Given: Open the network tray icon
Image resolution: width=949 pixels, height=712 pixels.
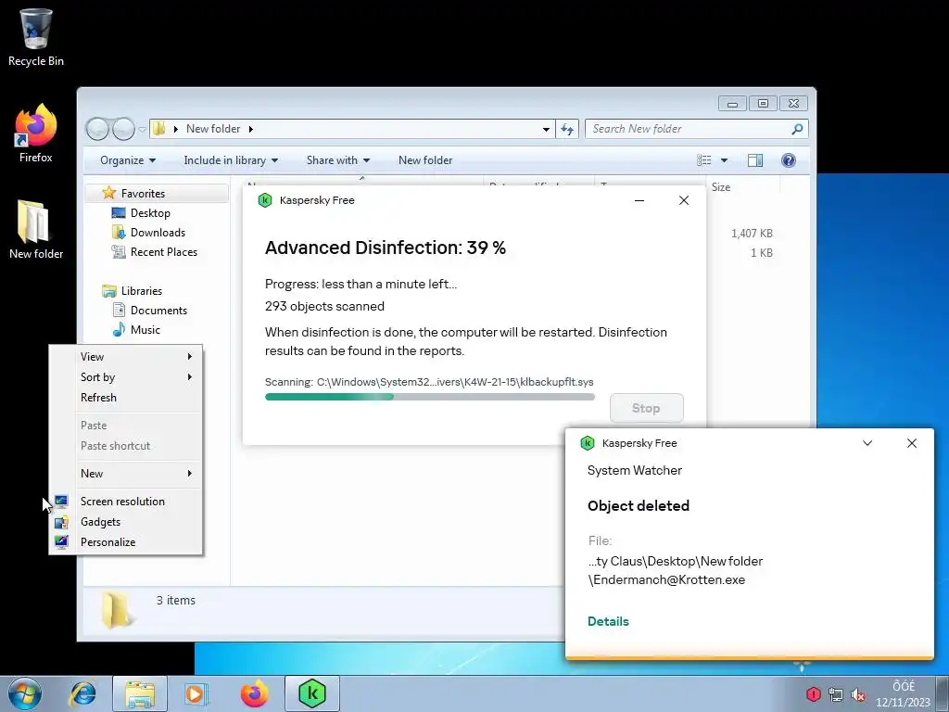Looking at the screenshot, I should 836,694.
